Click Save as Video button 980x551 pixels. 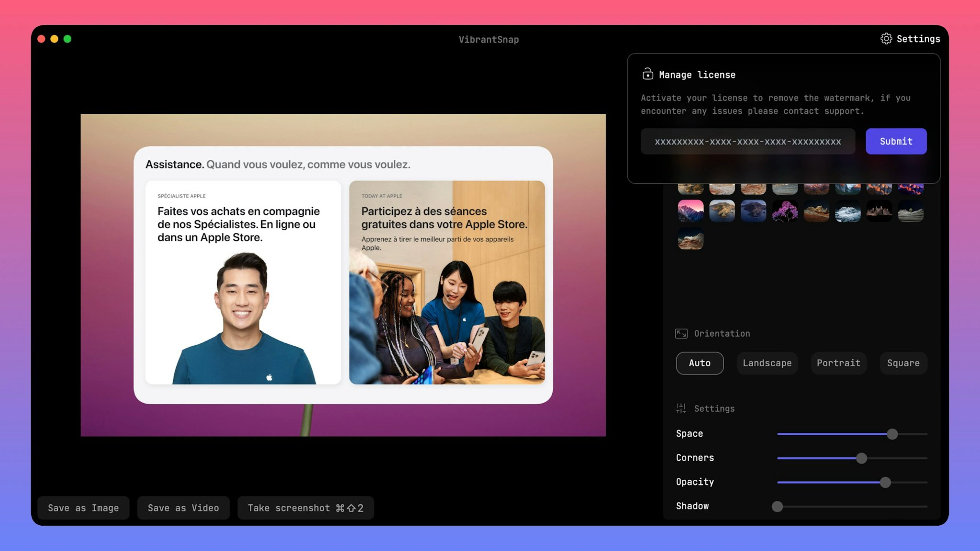click(183, 508)
